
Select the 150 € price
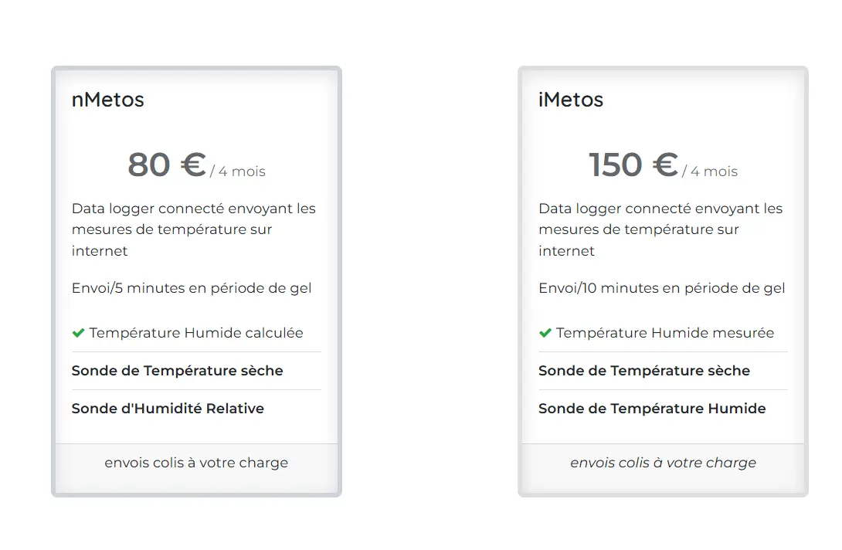click(633, 165)
